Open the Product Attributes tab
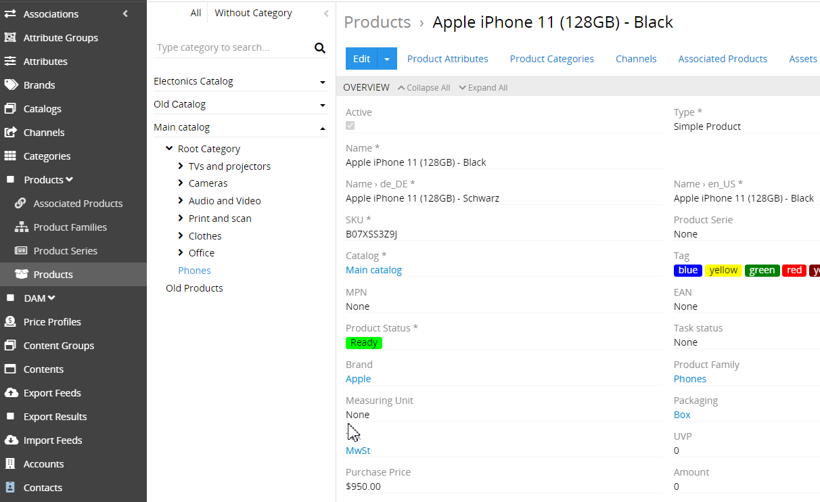 point(448,59)
